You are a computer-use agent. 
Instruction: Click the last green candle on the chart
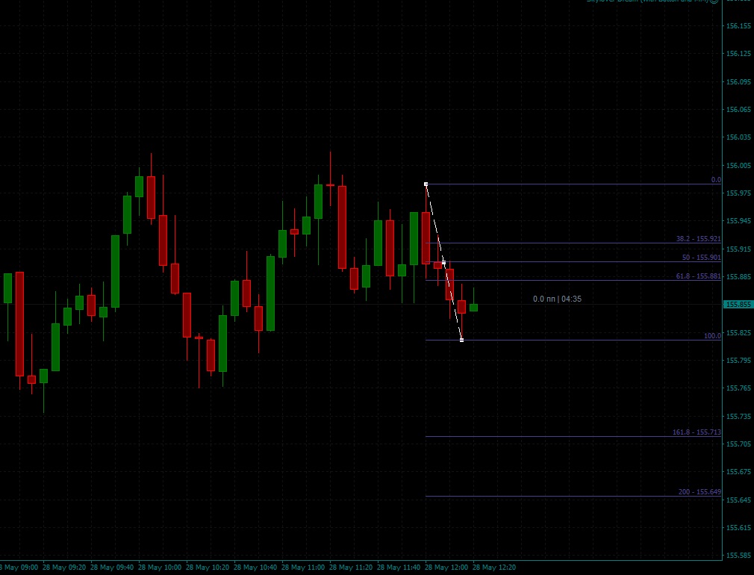[x=473, y=308]
